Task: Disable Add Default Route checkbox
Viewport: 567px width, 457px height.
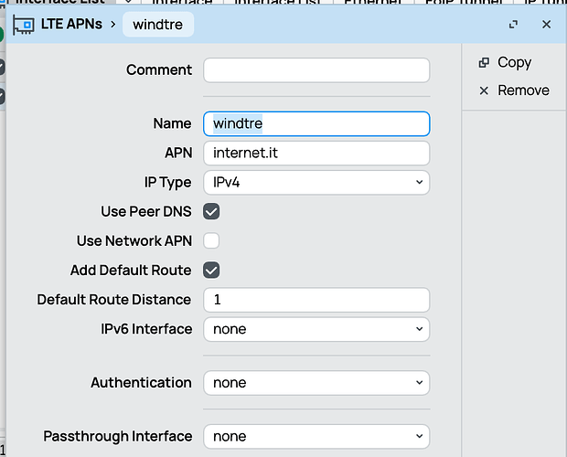Action: click(x=211, y=271)
